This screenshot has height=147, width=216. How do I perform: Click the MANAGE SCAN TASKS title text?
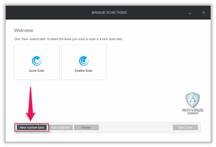pyautogui.click(x=109, y=13)
